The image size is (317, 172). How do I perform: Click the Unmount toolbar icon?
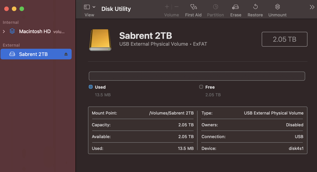tap(277, 7)
